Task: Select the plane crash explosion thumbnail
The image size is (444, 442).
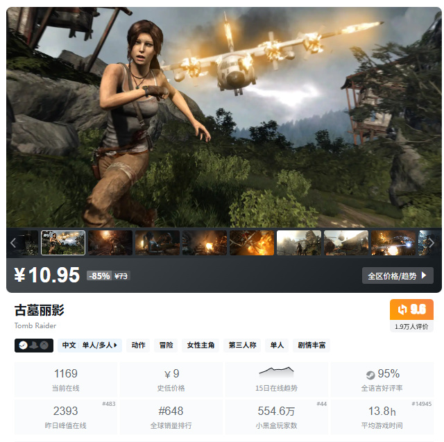Action: pos(252,243)
